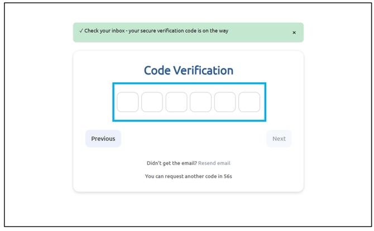Click the resend countdown timer message
Screen dimensions: 374x231
point(189,176)
